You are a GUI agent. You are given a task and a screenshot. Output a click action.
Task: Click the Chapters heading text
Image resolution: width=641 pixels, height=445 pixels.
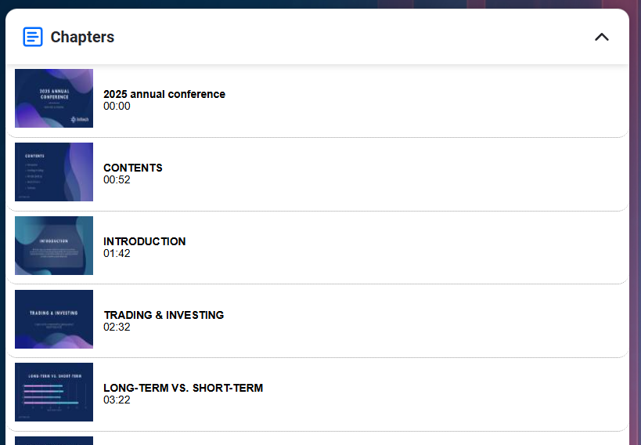[x=82, y=38]
